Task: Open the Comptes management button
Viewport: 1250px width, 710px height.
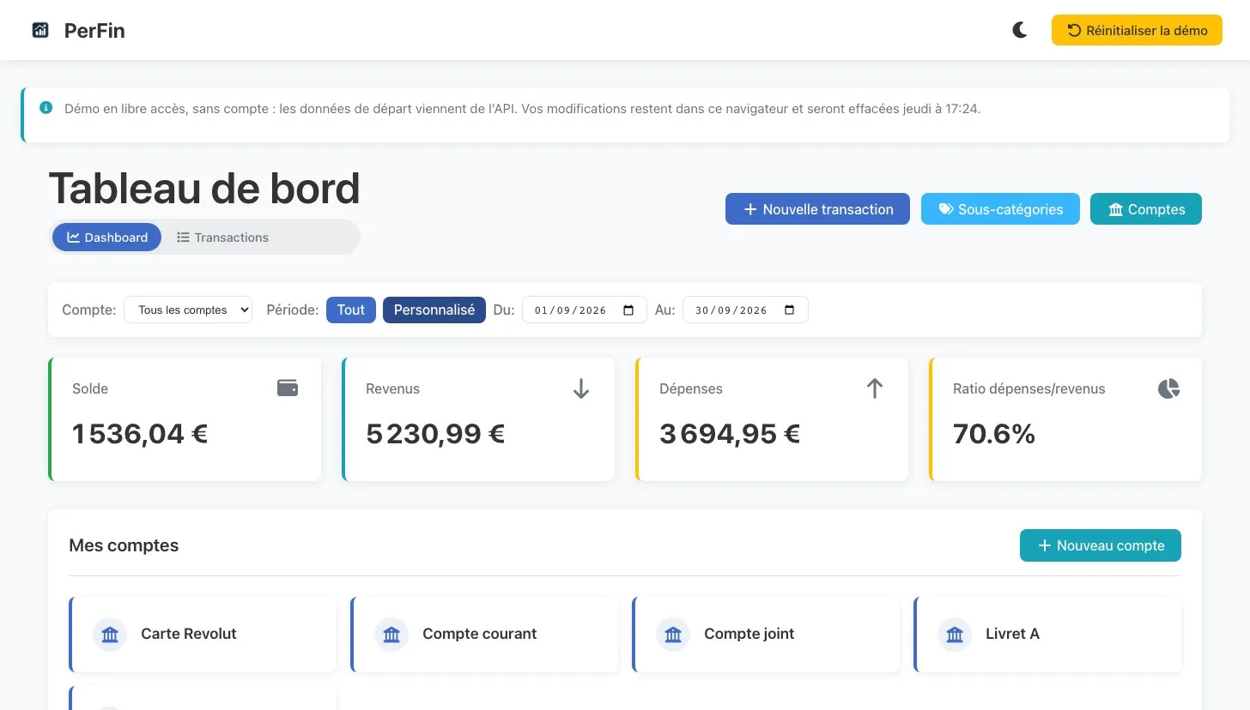Action: (1146, 209)
